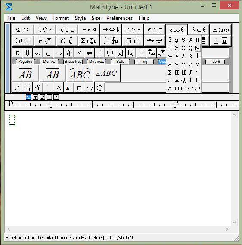Insert blackboard-bold Z from the open palette
Screen dimensions: 242x245
click(177, 48)
